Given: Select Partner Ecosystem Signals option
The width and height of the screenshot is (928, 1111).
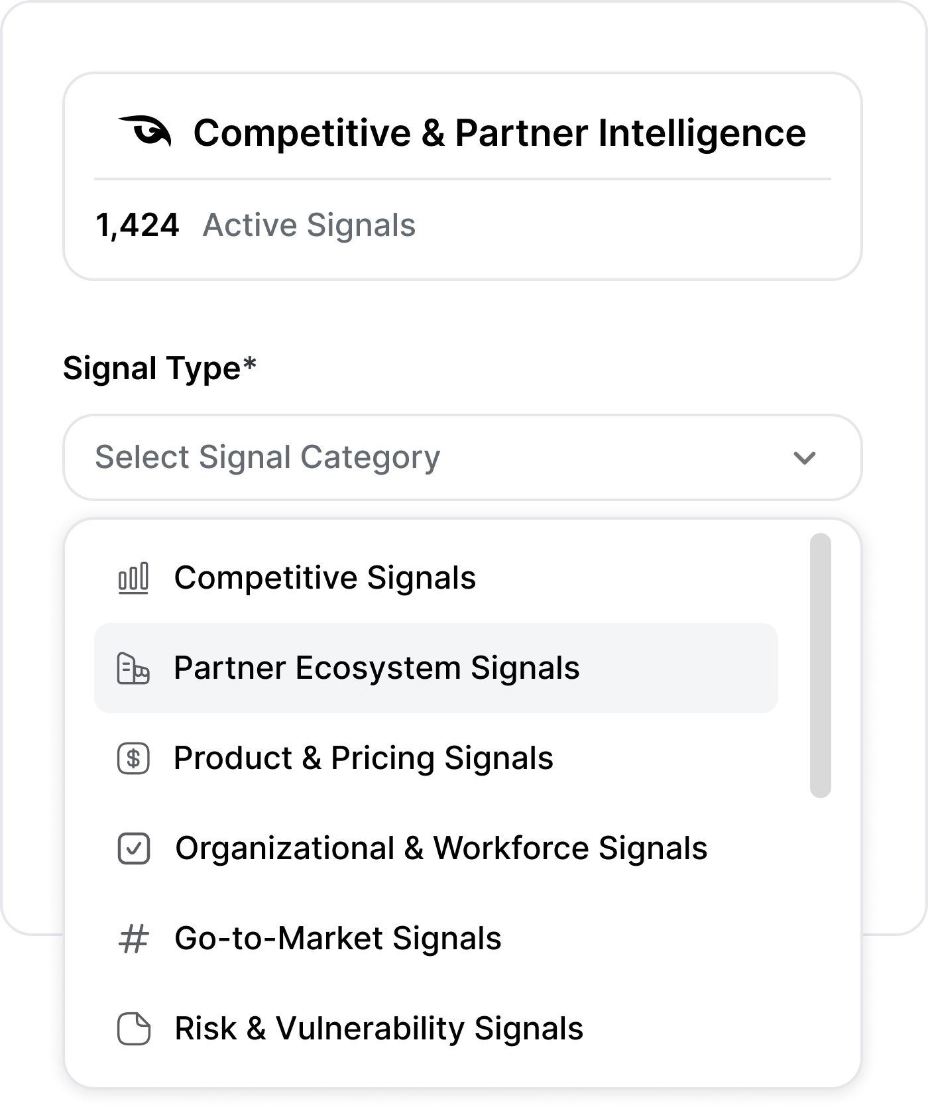Looking at the screenshot, I should [377, 668].
